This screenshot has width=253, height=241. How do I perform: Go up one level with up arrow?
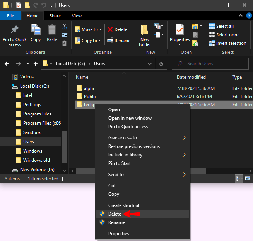(x=36, y=64)
